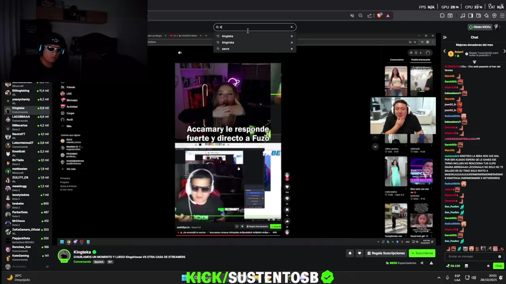Image resolution: width=506 pixels, height=284 pixels.
Task: Remove 'kingtreka' suggestion from history
Action: tap(292, 43)
